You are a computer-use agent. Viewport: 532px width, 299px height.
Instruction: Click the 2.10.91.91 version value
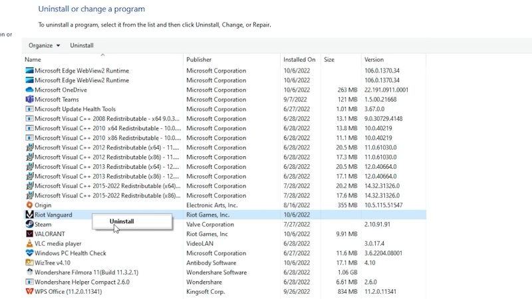[377, 225]
